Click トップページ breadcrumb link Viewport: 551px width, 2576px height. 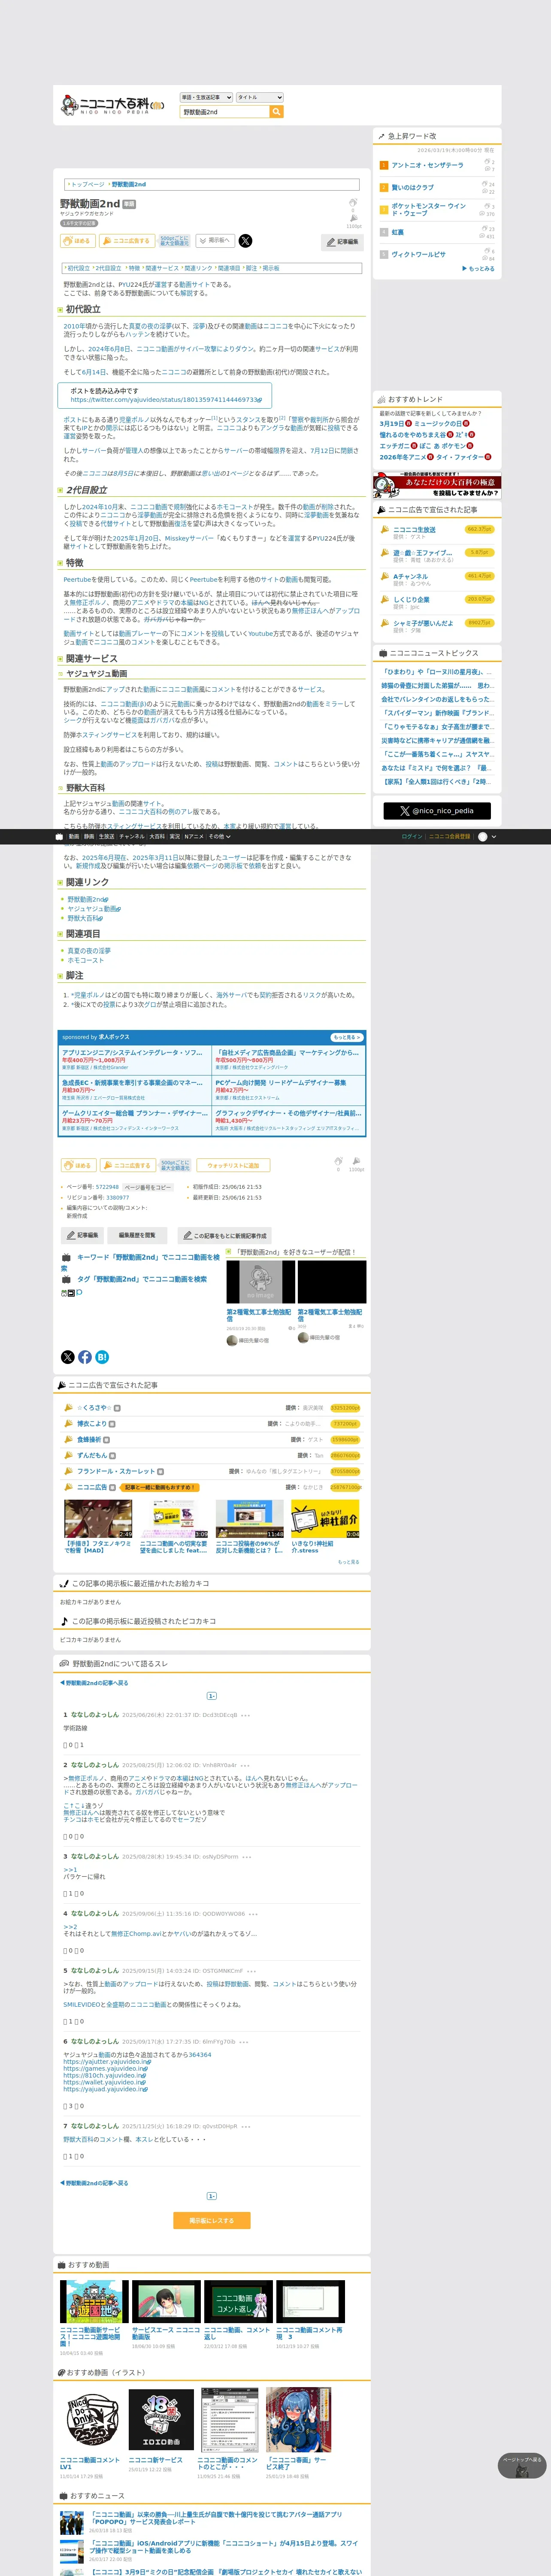(87, 184)
